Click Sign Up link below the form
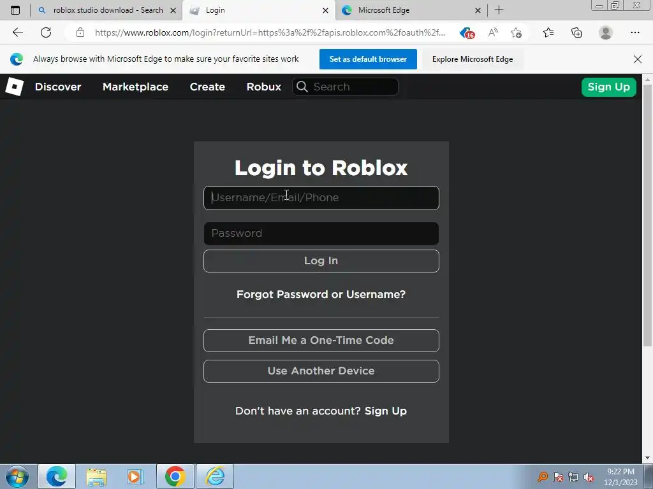 click(386, 411)
